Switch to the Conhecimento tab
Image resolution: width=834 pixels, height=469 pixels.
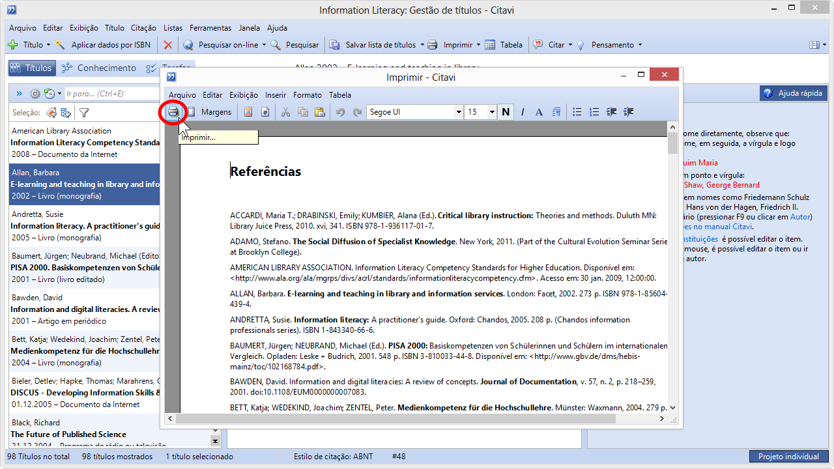(x=99, y=68)
